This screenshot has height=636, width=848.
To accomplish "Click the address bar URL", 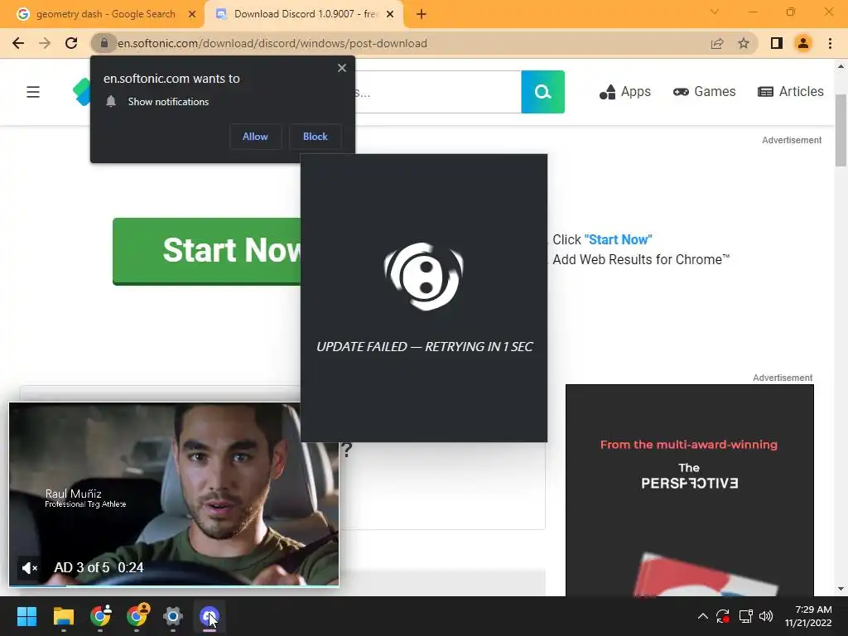I will (272, 43).
